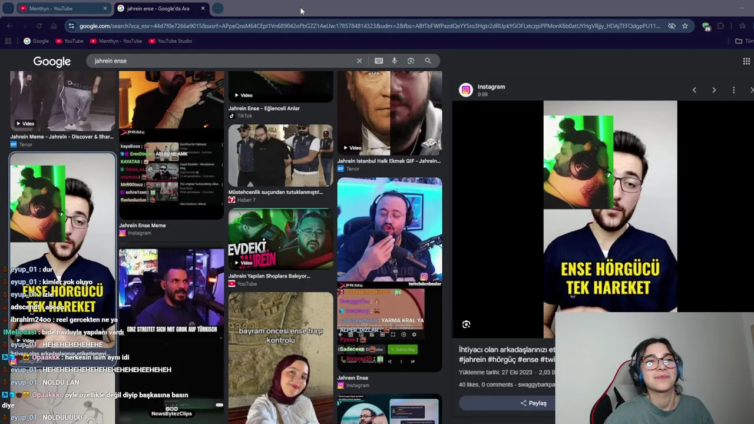The width and height of the screenshot is (754, 424).
Task: Visit the Haber 7 source link
Action: click(x=242, y=200)
